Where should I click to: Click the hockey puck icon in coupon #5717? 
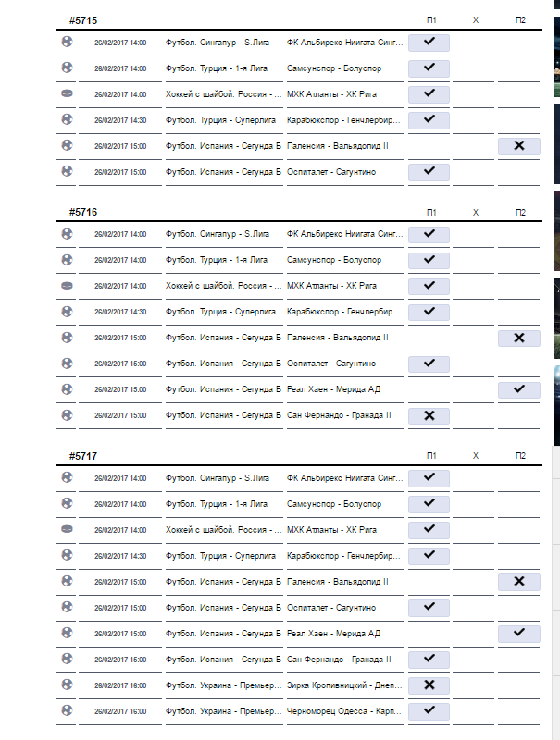(67, 529)
